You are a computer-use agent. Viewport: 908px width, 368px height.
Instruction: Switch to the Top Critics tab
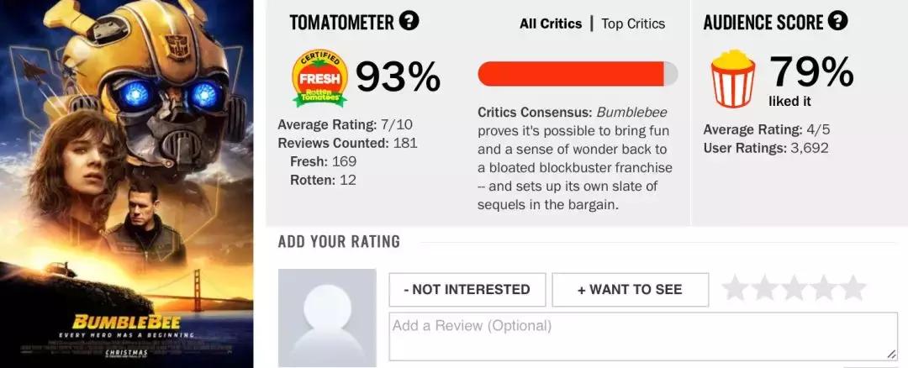pyautogui.click(x=633, y=24)
